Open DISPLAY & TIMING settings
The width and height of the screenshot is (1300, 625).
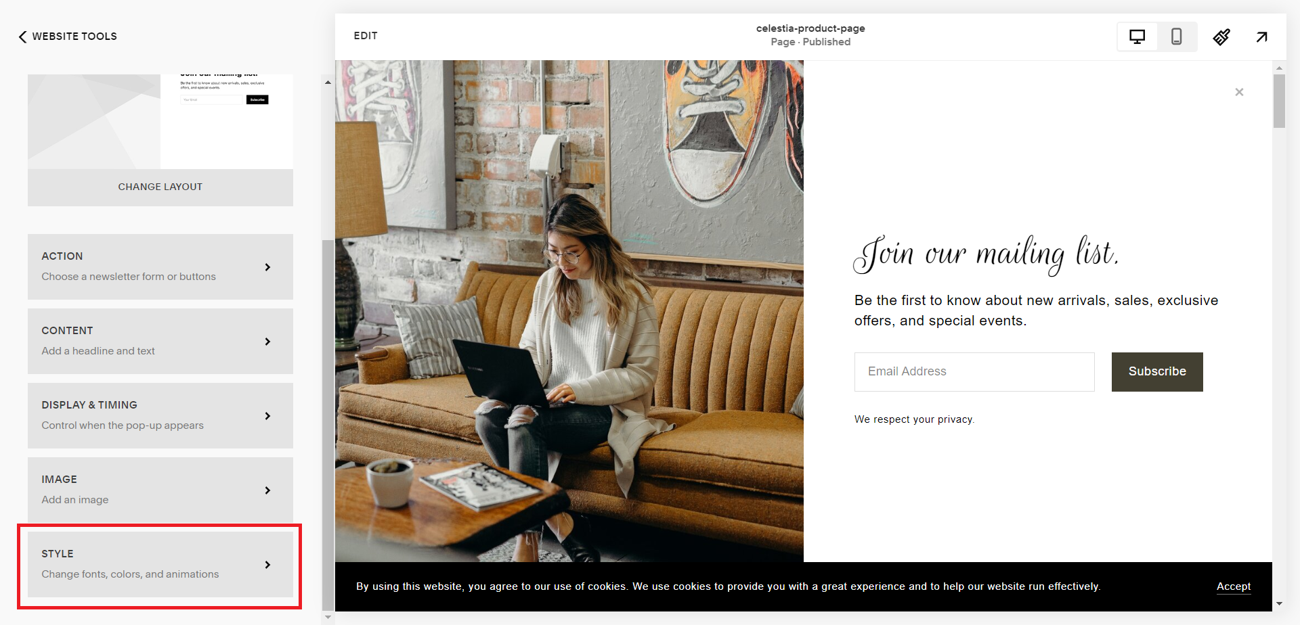(x=160, y=415)
